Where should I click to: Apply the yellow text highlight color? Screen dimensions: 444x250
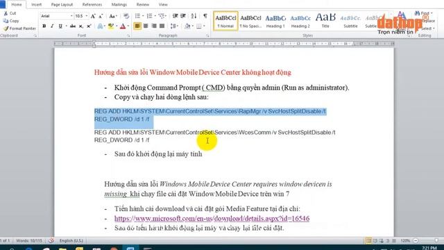click(x=111, y=26)
